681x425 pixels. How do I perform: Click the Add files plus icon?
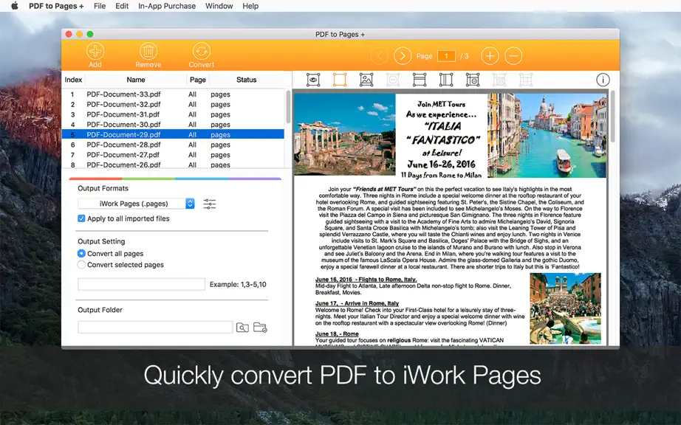(95, 51)
